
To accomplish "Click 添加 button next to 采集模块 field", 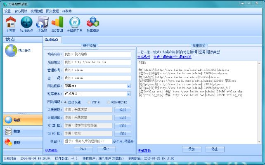I will (123, 110).
